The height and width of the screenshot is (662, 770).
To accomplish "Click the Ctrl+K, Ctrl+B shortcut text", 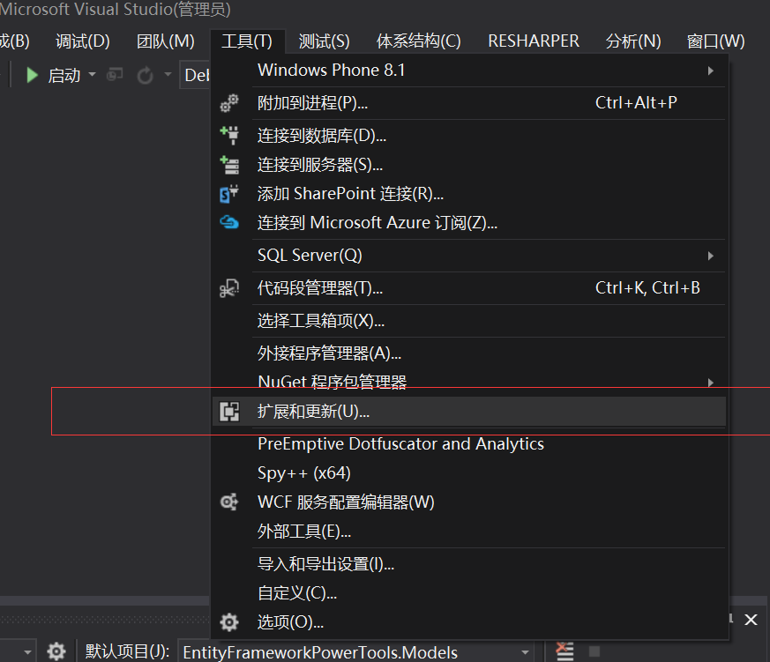I will (x=647, y=287).
